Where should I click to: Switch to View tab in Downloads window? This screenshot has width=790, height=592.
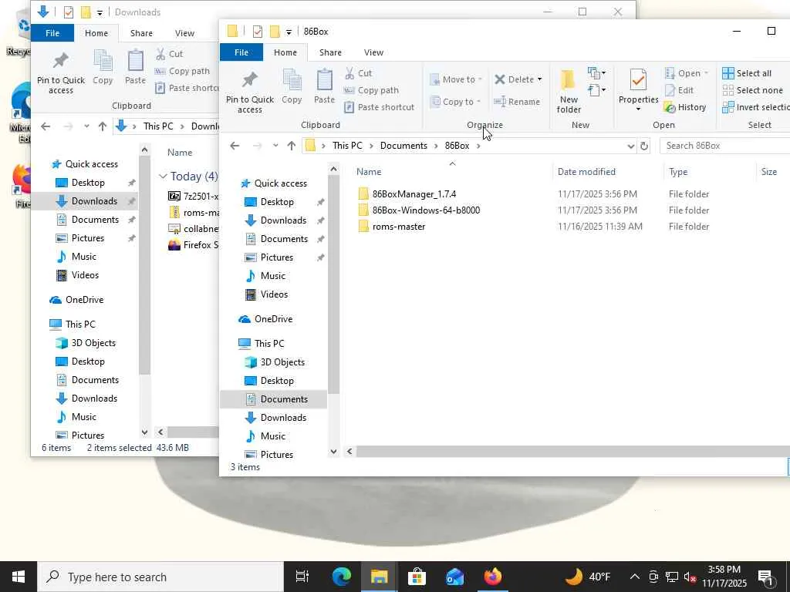(x=184, y=33)
